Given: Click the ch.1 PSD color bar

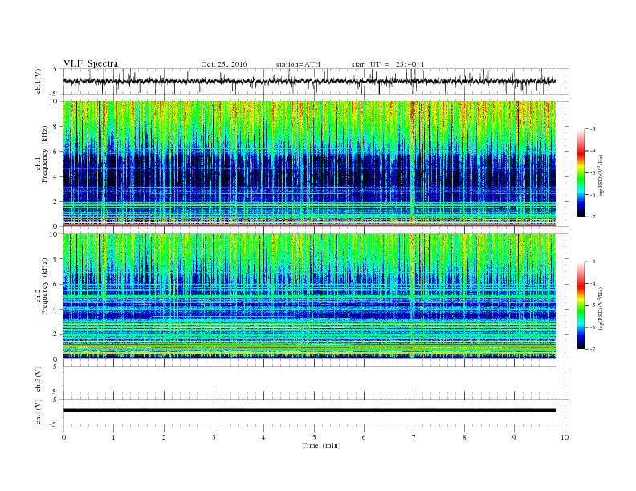Looking at the screenshot, I should [581, 173].
